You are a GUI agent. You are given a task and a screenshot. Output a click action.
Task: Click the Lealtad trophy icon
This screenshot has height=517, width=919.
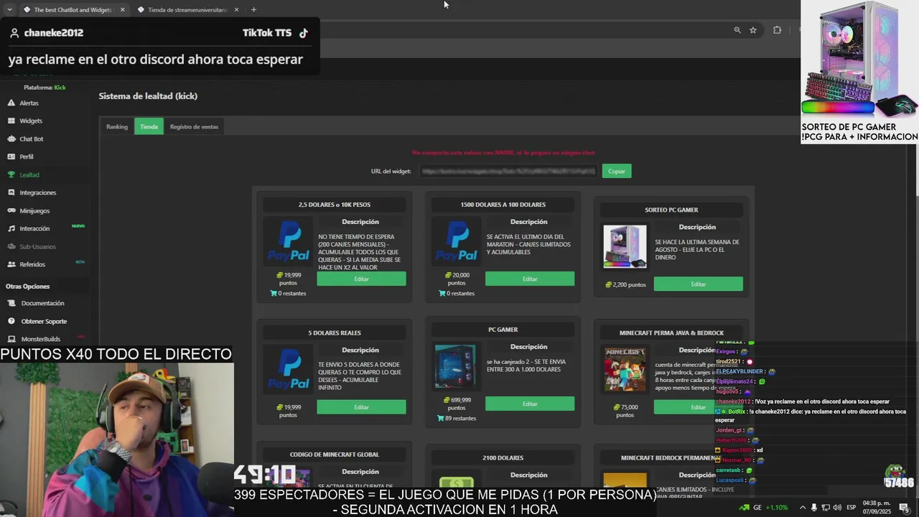pyautogui.click(x=11, y=174)
